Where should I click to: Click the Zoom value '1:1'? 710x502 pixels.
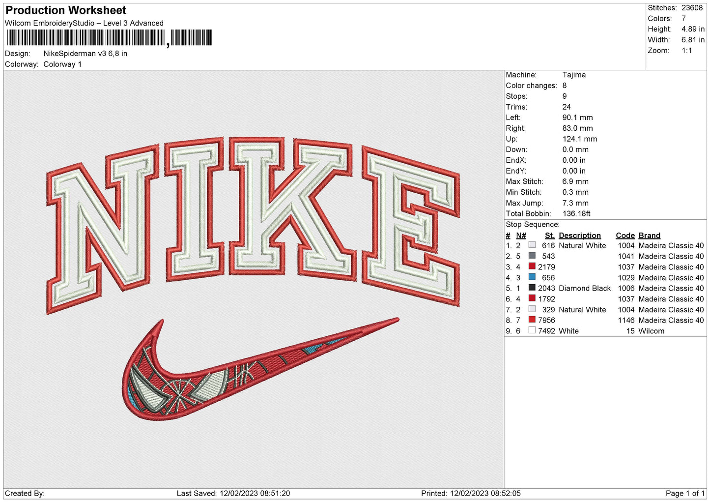[687, 51]
